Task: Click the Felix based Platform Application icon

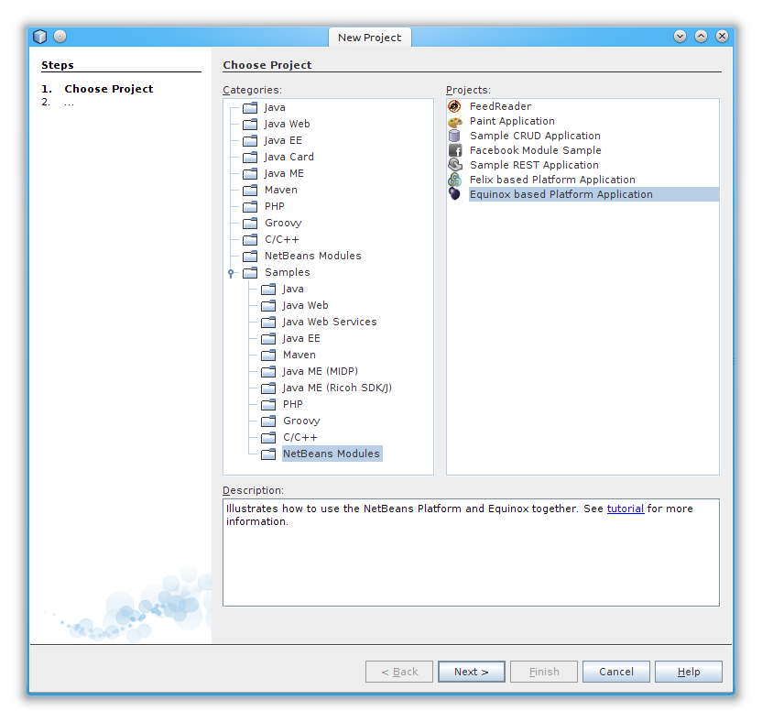Action: tap(454, 180)
